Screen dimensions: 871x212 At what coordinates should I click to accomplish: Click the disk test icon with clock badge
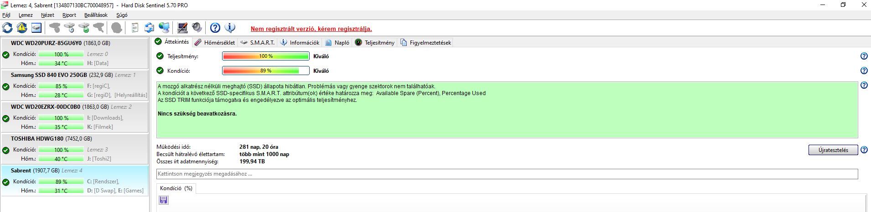pyautogui.click(x=69, y=28)
